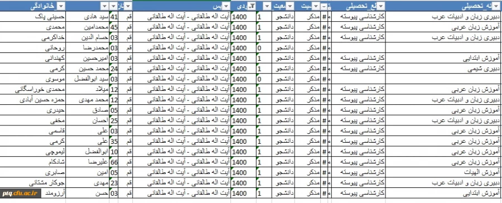The height and width of the screenshot is (203, 502).
Task: Select the cell امیرحسین
Action: (95, 59)
